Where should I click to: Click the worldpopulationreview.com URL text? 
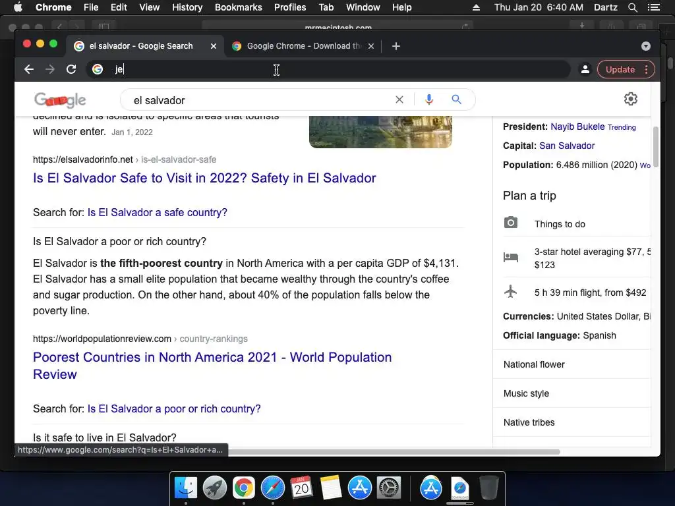tap(102, 339)
